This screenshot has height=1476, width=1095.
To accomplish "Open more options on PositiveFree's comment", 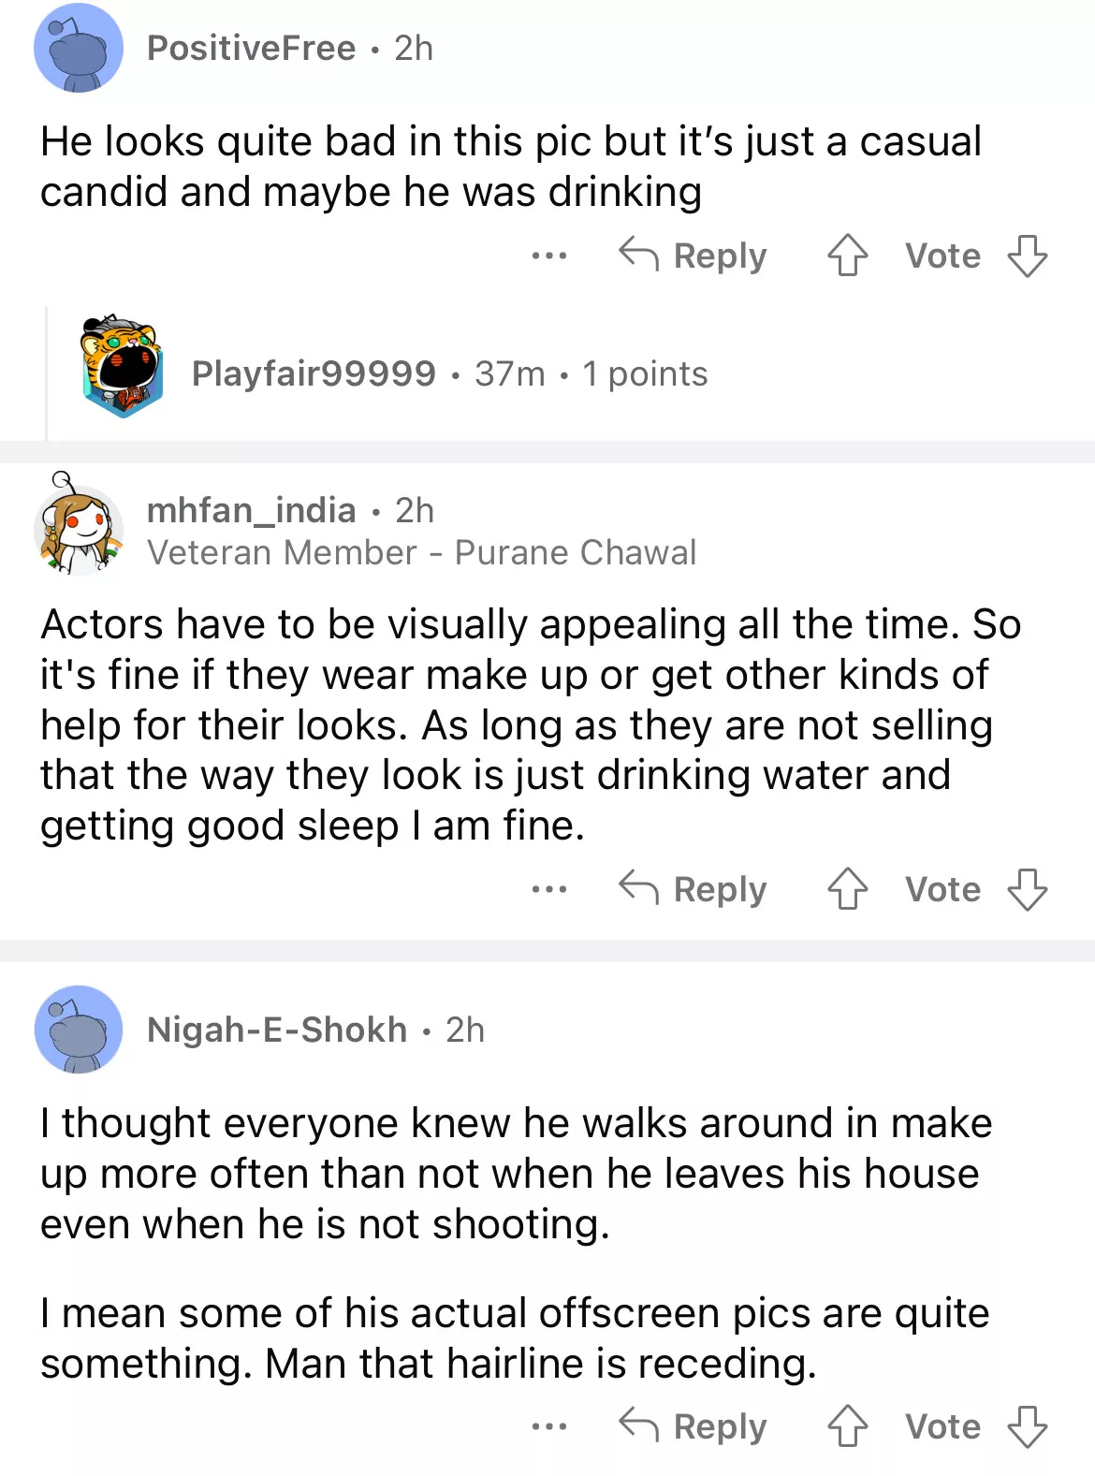I will (x=548, y=255).
